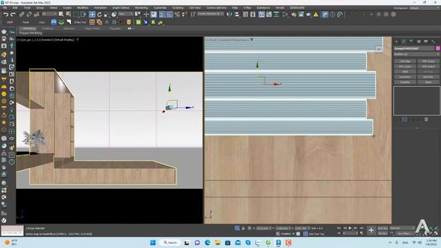Click the Use Pivot Point Center icon
Screen dimensions: 441x248
138,14
